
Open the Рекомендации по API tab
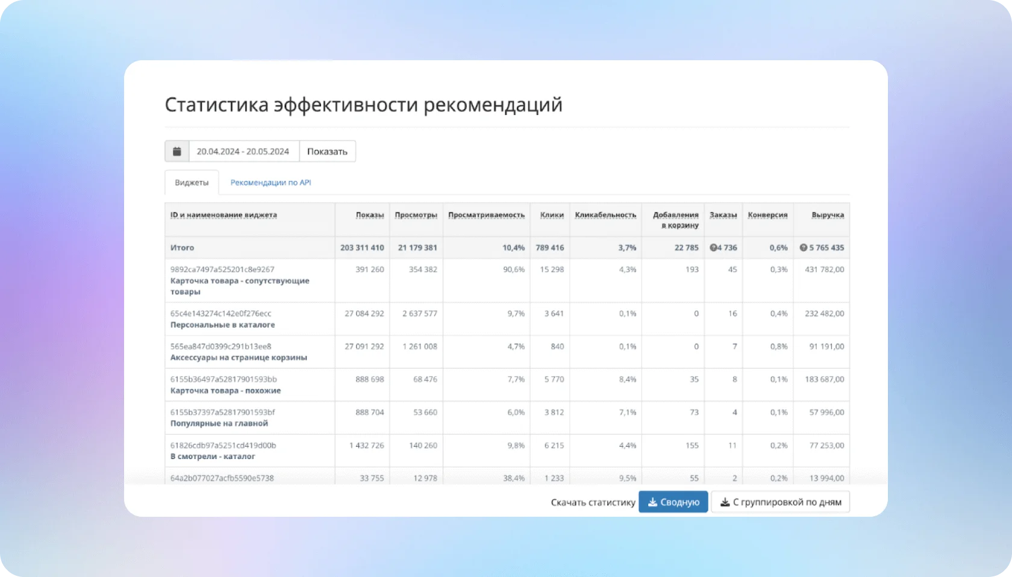(270, 182)
